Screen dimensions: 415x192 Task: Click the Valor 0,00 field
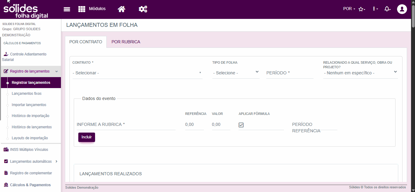221,125
